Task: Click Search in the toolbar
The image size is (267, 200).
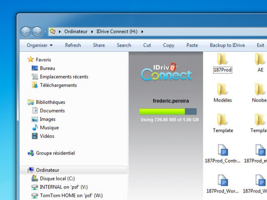Action: [x=124, y=45]
